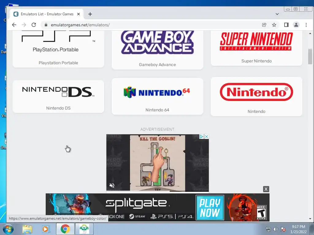Click the AdChoices triangle icon

tap(201, 136)
